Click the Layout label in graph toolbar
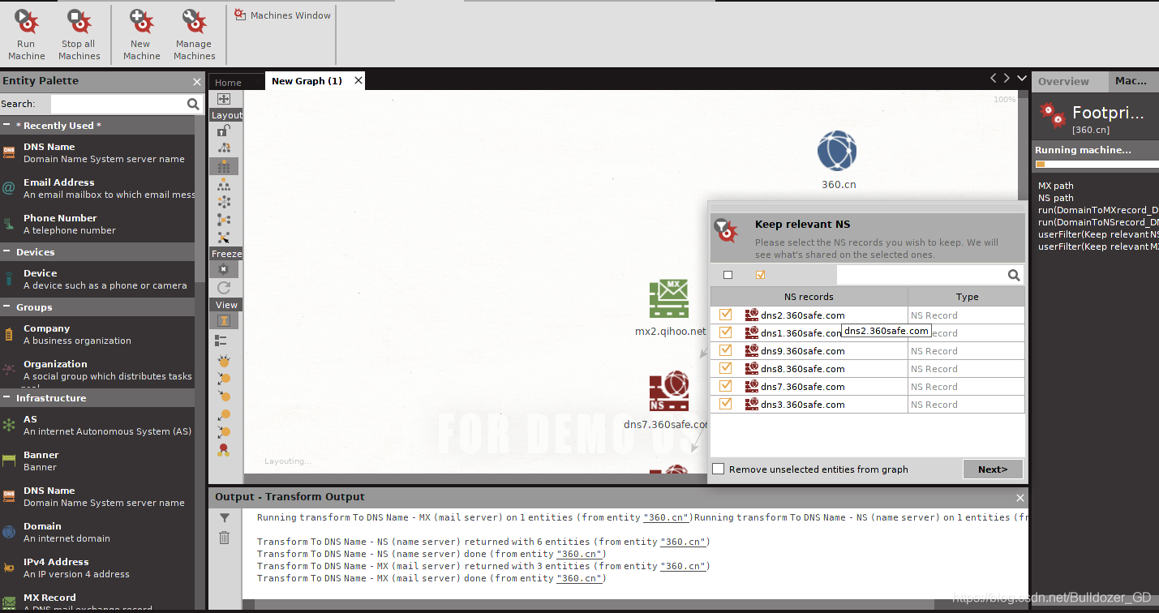 226,115
